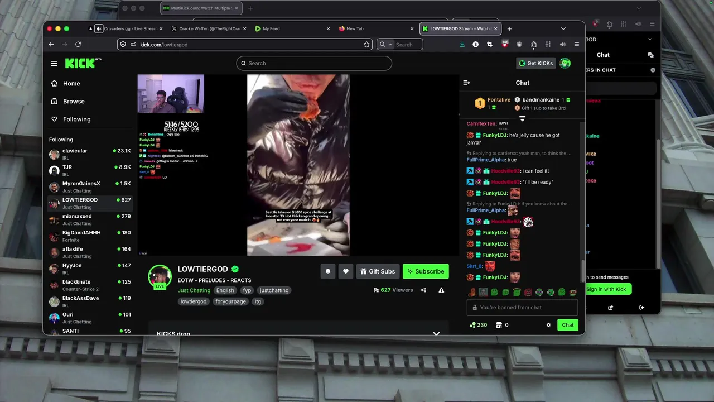Open blackknate channel in Following list
The width and height of the screenshot is (714, 402).
point(90,285)
